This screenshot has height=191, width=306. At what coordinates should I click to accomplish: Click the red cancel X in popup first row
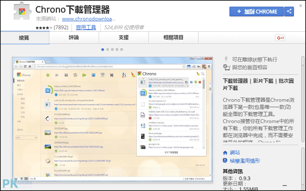click(200, 82)
